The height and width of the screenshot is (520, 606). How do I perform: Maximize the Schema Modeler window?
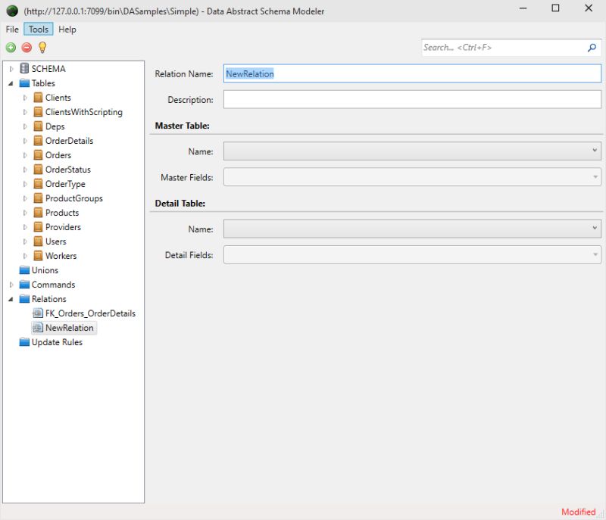coord(555,8)
